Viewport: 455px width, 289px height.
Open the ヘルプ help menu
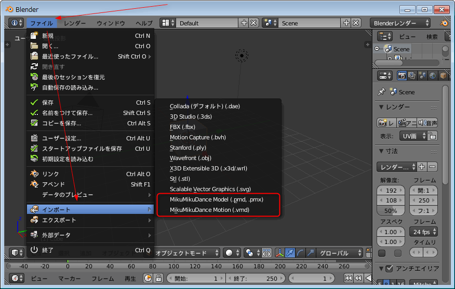click(x=144, y=23)
